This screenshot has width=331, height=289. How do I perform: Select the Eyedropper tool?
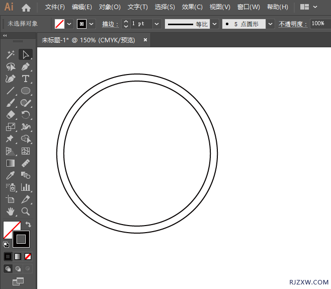point(11,175)
